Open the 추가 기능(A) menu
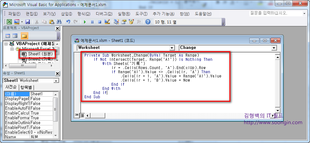The image size is (310, 143). click(x=163, y=14)
